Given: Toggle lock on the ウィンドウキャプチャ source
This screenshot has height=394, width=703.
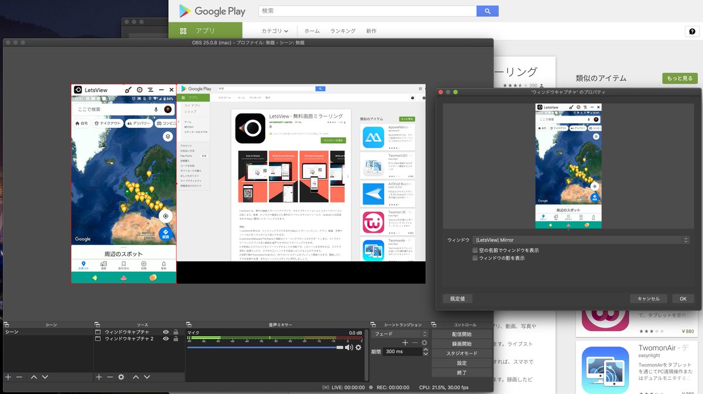Looking at the screenshot, I should [176, 332].
